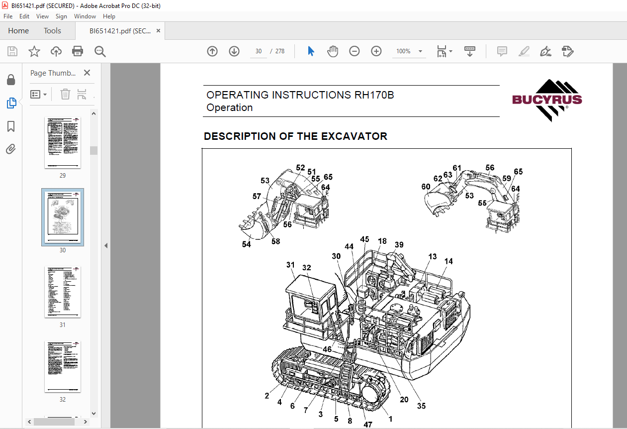
Task: Toggle the Page Thumbnails sidebar icon
Action: [11, 103]
